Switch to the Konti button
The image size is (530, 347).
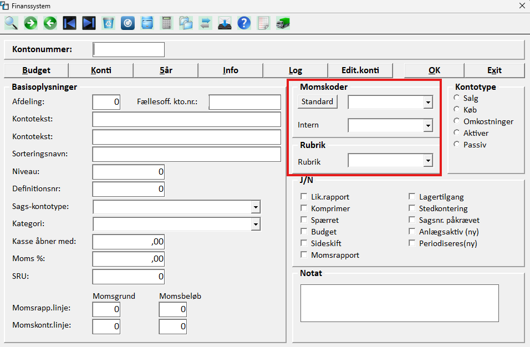[x=101, y=70]
